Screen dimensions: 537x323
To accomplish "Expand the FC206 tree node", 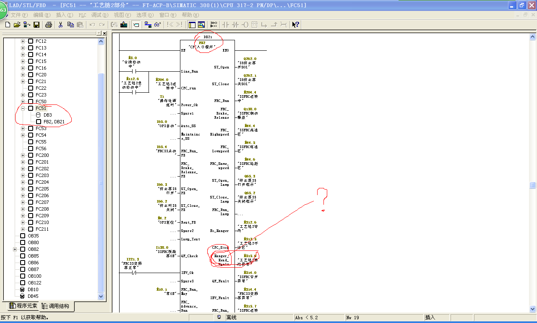I will pyautogui.click(x=23, y=195).
